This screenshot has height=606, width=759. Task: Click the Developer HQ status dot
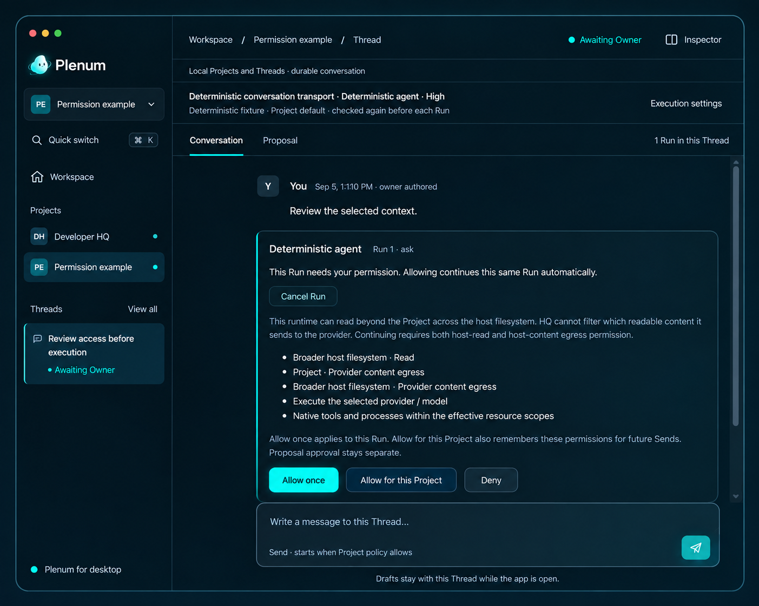155,236
